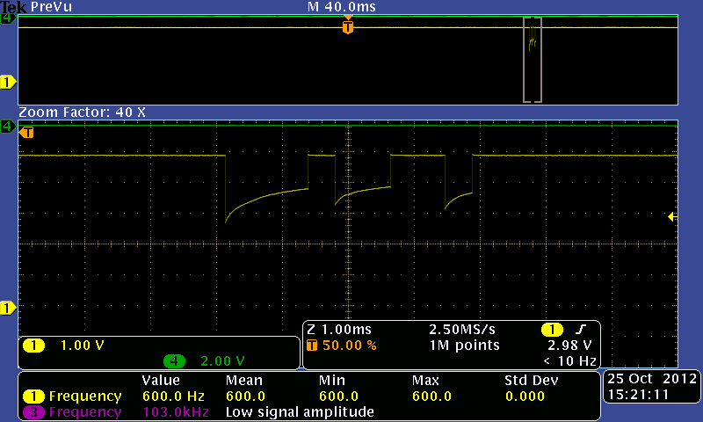Click the Std Dev column header
The width and height of the screenshot is (703, 422).
[532, 381]
